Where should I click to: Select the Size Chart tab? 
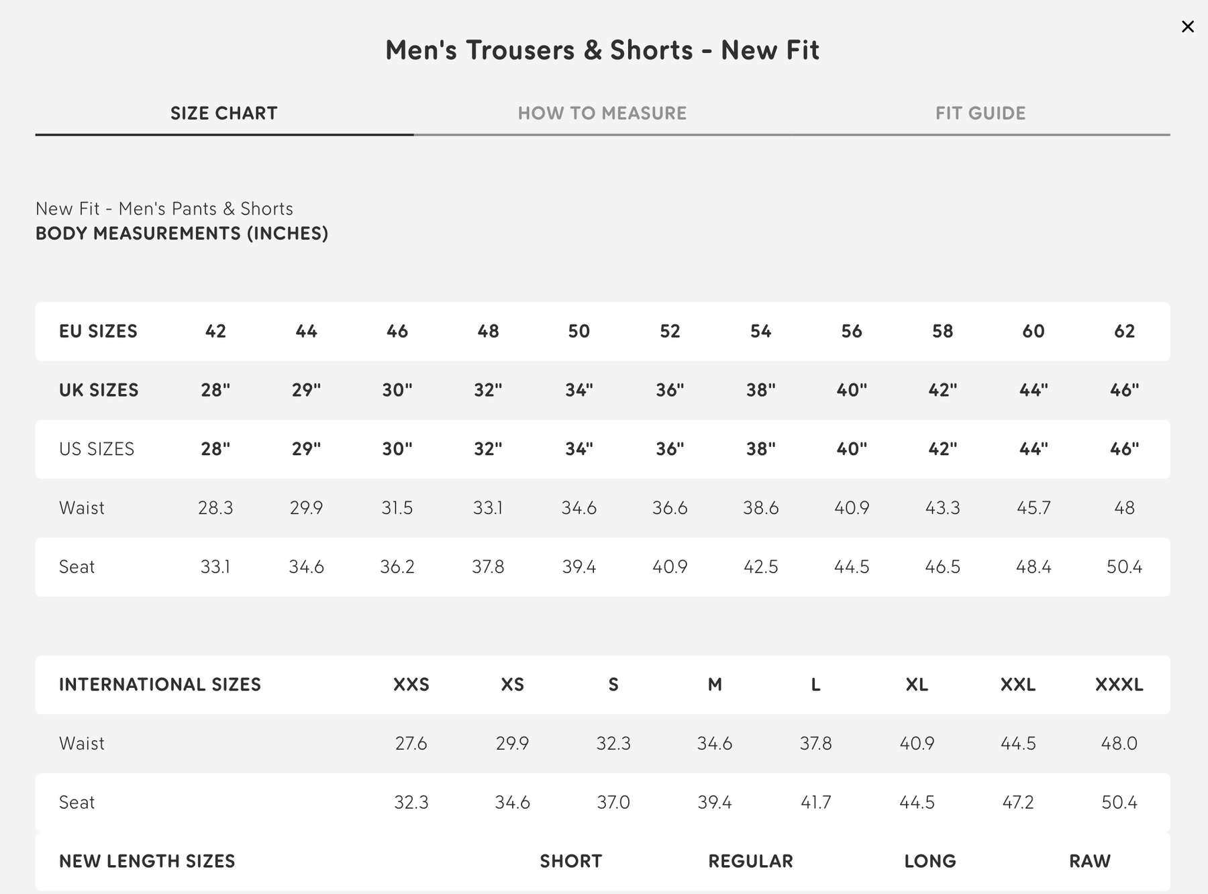pos(223,113)
